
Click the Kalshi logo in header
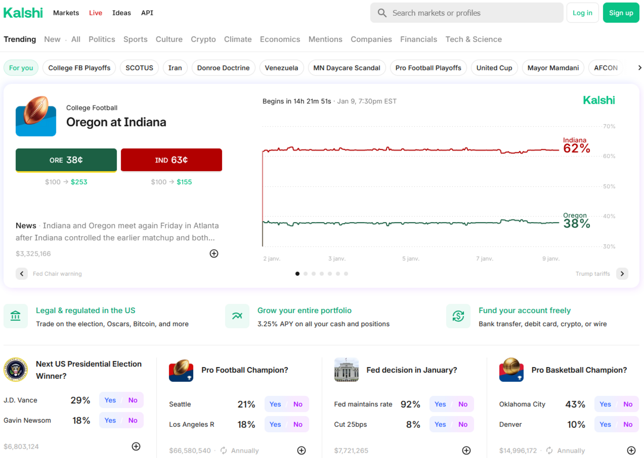click(x=23, y=13)
